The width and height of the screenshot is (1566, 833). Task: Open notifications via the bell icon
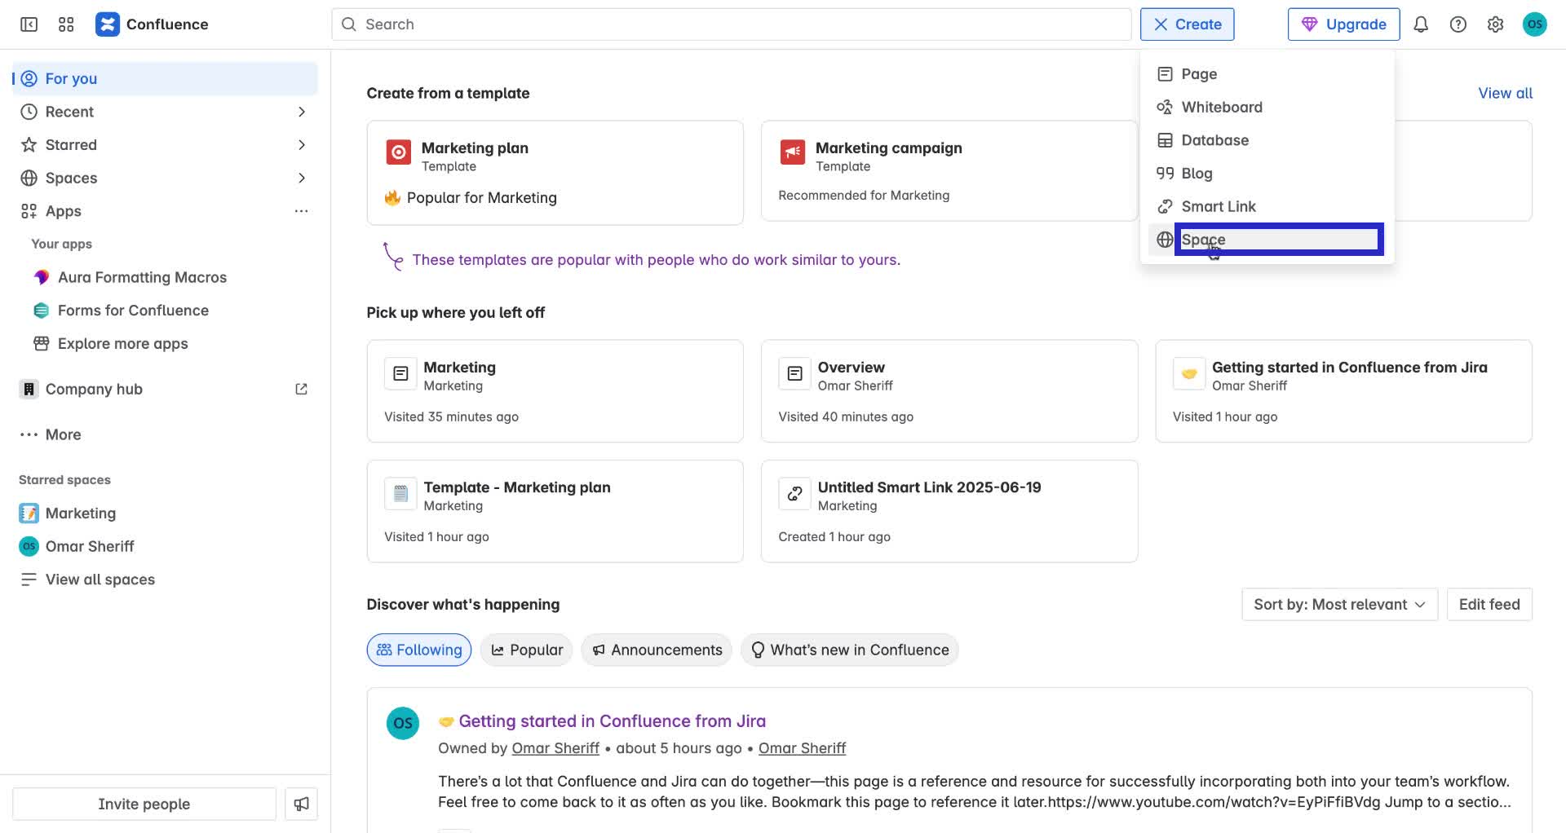(1420, 24)
